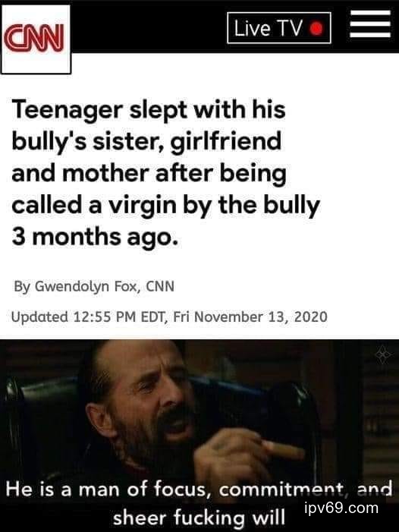Click the "Live TV" text label
Image resolution: width=399 pixels, height=532 pixels.
268,28
